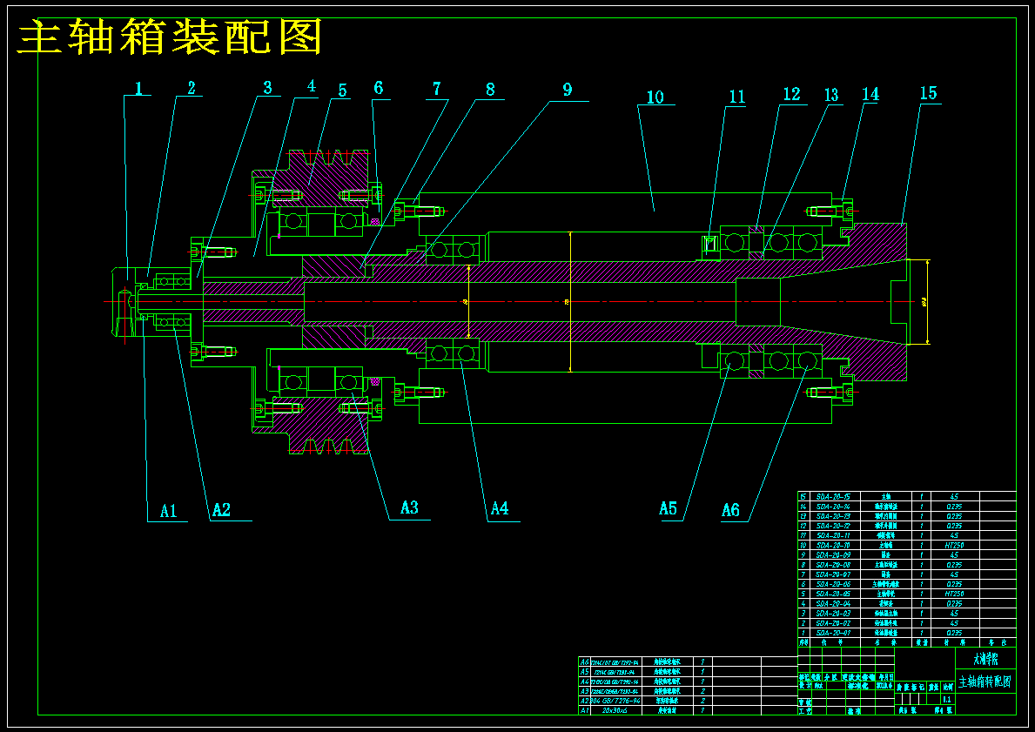Select callout label 6 in the assembly view
This screenshot has height=732, width=1035.
(x=378, y=88)
